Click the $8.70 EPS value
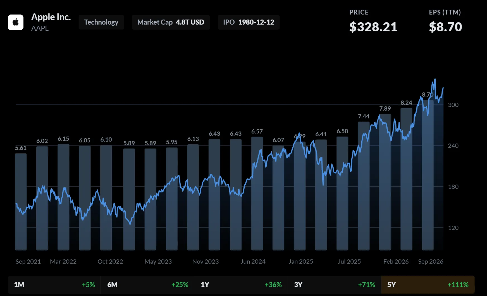The height and width of the screenshot is (296, 487). pos(446,27)
